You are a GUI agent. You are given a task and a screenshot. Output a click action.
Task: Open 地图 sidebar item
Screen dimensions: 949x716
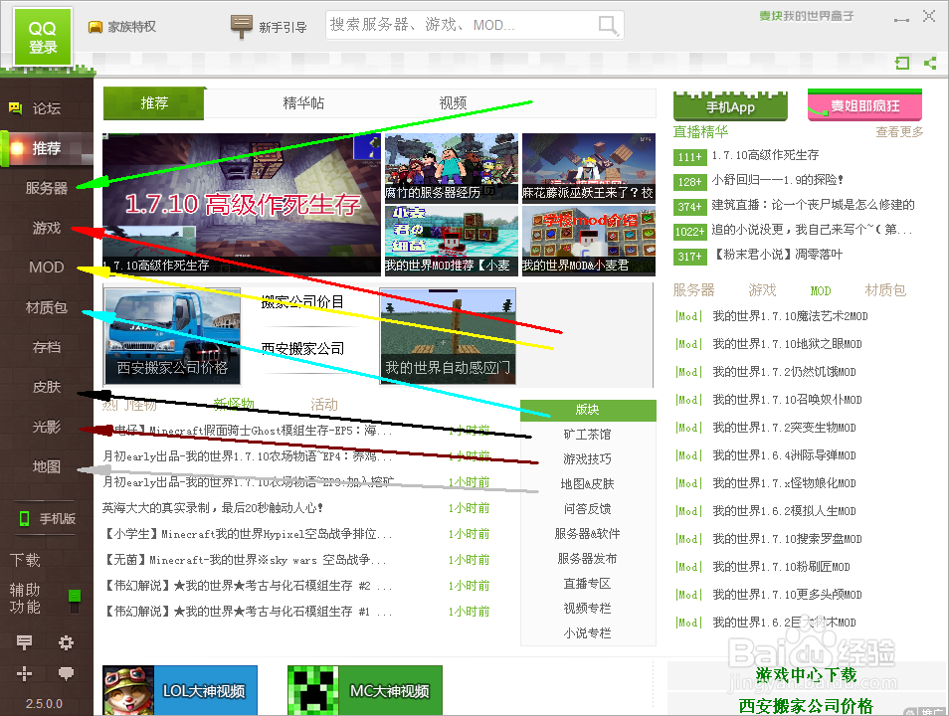(47, 466)
